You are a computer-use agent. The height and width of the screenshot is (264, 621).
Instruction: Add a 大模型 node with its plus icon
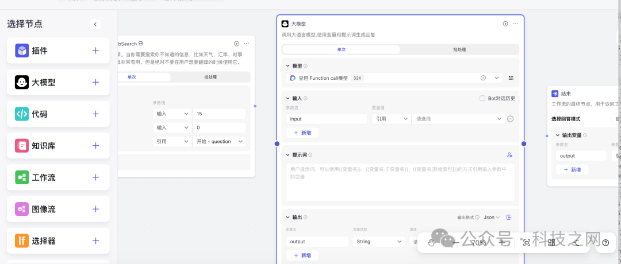point(95,82)
